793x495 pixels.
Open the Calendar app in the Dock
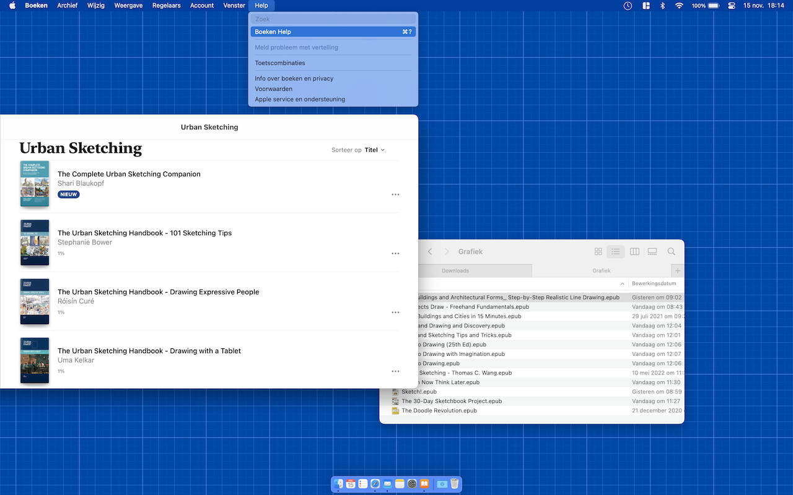[351, 484]
